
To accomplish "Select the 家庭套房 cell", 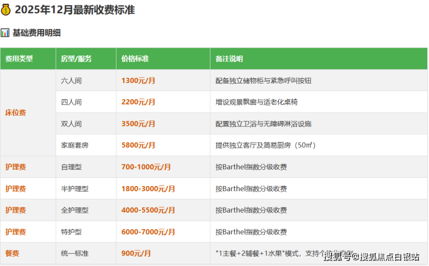I will [x=75, y=145].
